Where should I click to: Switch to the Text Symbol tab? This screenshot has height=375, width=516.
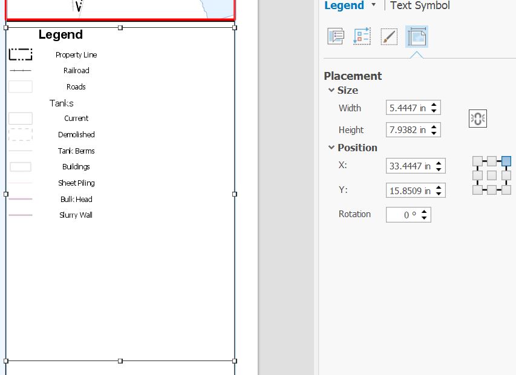coord(419,5)
